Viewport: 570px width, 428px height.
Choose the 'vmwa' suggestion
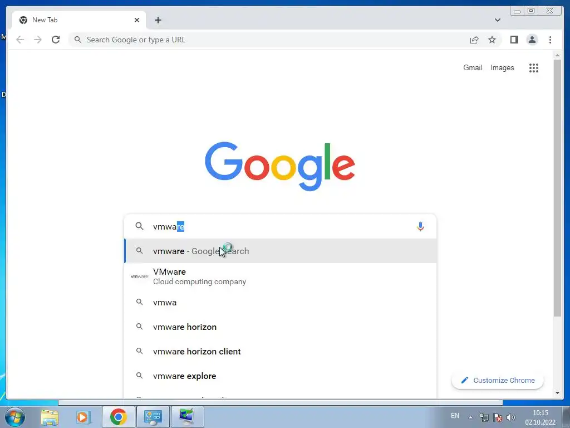(x=281, y=303)
